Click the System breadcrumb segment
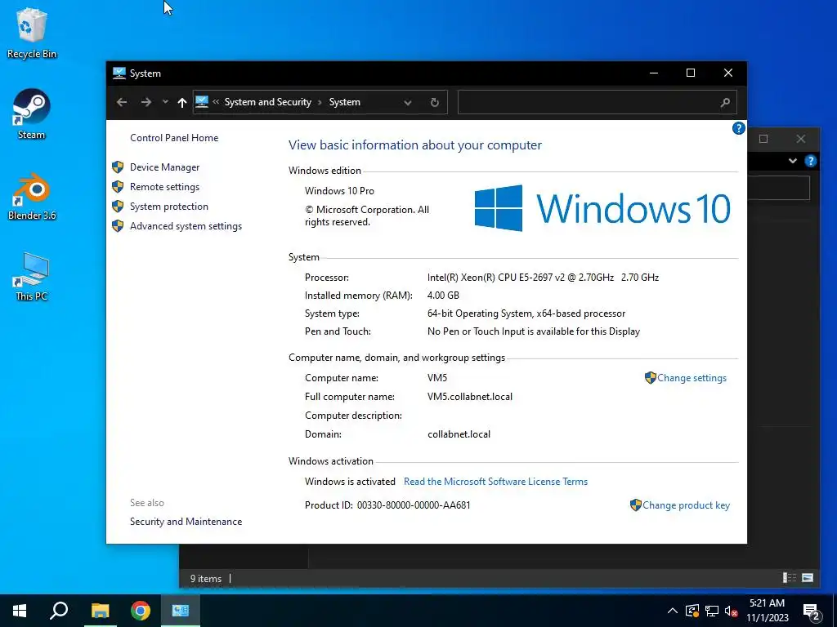 [344, 102]
